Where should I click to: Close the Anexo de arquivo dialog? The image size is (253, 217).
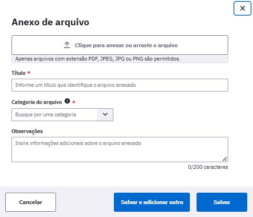click(x=242, y=8)
